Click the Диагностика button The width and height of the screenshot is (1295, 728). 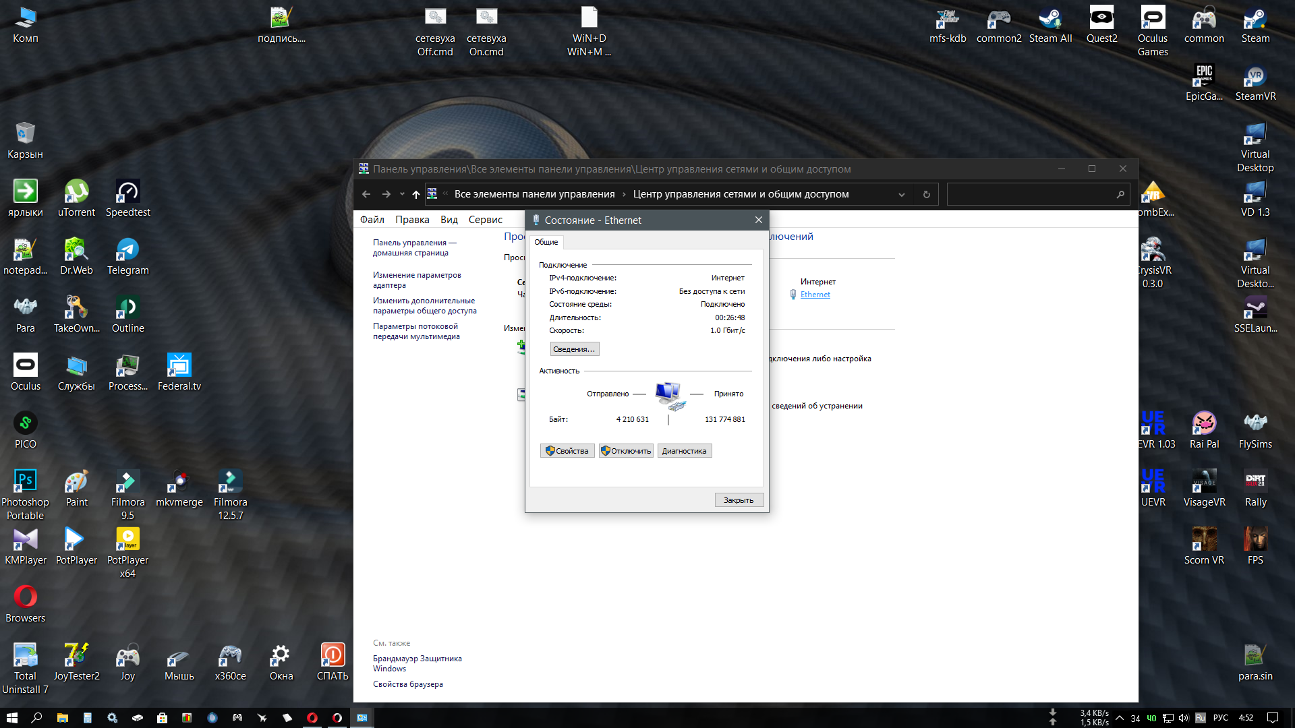pos(684,451)
